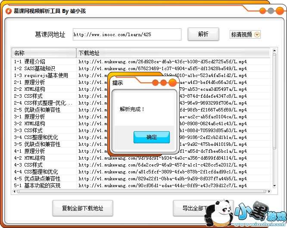This screenshot has width=287, height=228.
Task: Click download URL ending df13428be549/L.mp4
Action: (162, 68)
